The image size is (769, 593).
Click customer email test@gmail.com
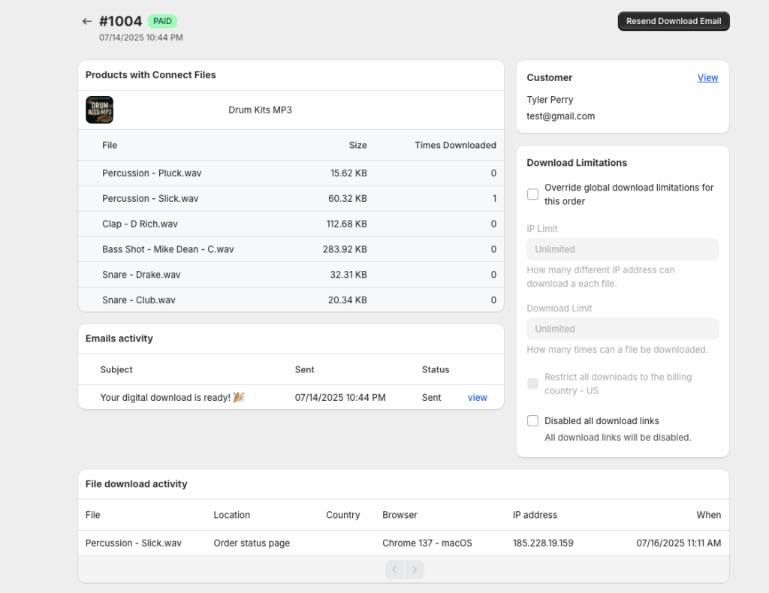[560, 116]
